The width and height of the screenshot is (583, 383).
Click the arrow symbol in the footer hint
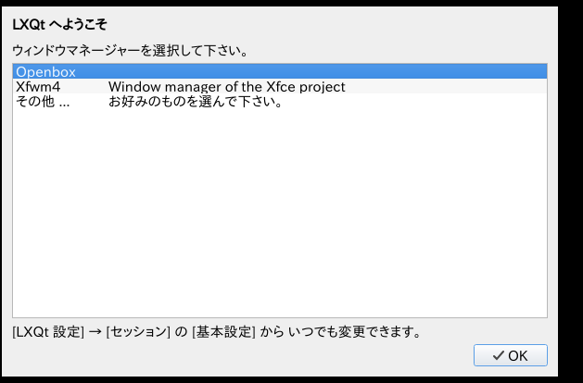[95, 330]
